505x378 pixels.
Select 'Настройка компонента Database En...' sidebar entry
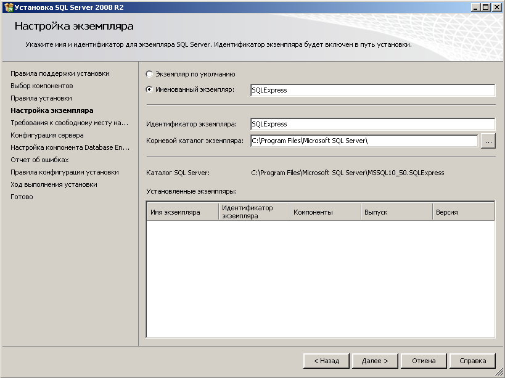[x=68, y=147]
